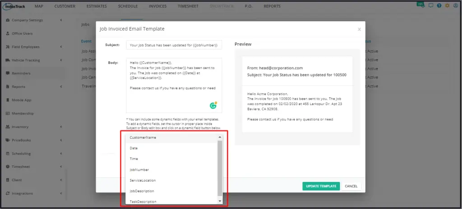Open Mobile App in sidebar
462x209 pixels.
click(22, 100)
